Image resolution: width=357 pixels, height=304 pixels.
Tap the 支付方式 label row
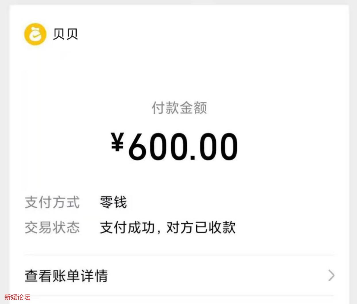click(52, 202)
